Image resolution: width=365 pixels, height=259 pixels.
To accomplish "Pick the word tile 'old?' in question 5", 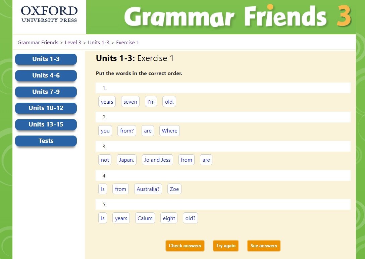I will (x=191, y=218).
